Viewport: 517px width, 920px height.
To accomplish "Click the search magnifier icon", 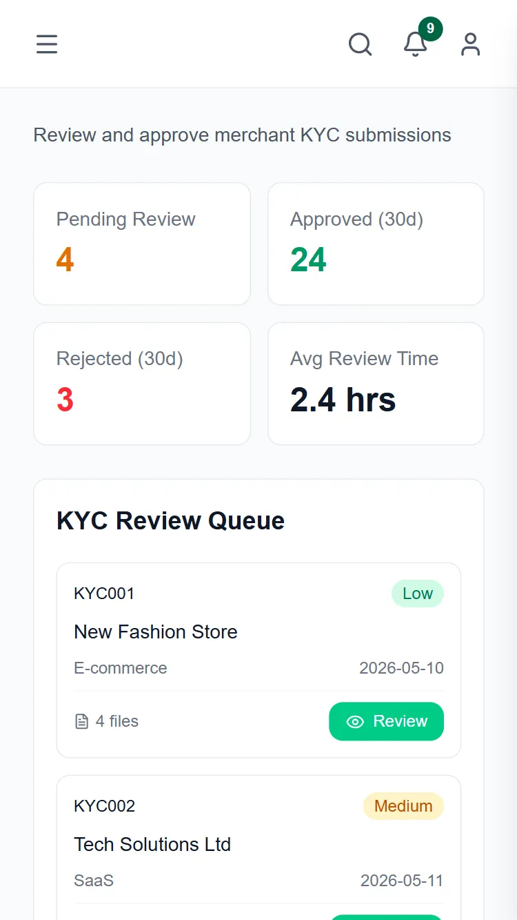I will [360, 44].
